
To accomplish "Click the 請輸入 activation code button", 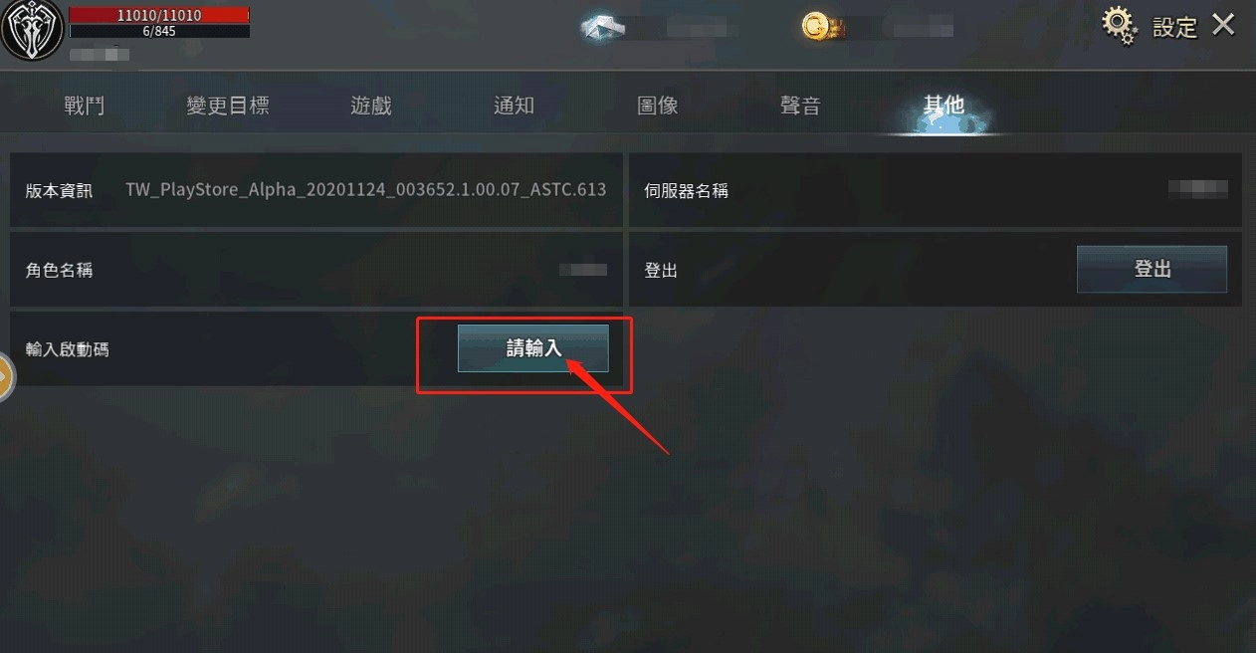I will click(x=532, y=348).
